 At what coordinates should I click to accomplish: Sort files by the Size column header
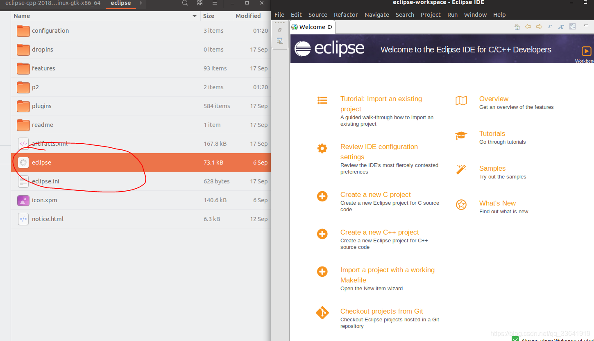[217, 16]
